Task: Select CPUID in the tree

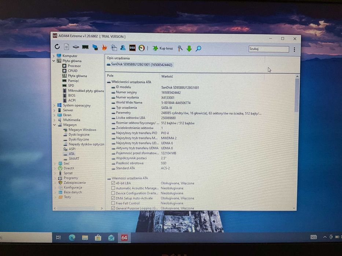Action: coord(73,71)
